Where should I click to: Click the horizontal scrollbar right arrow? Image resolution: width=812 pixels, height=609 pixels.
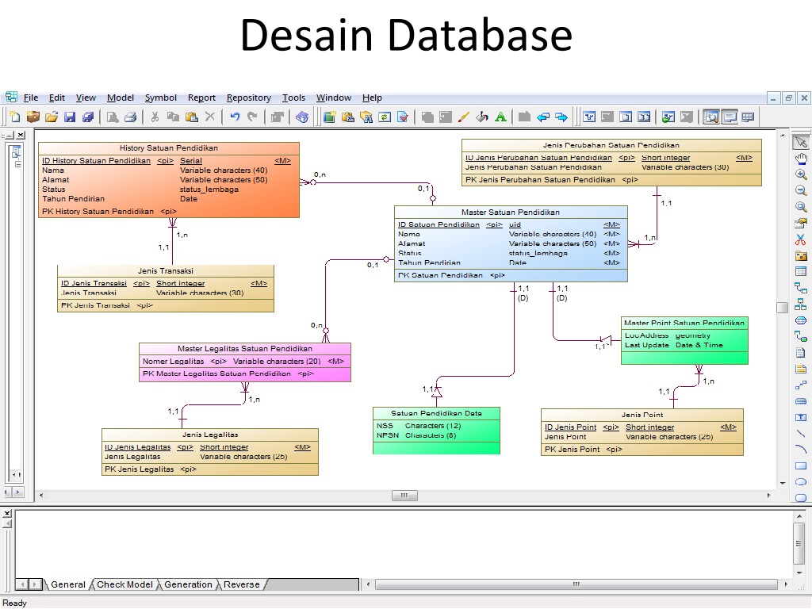pyautogui.click(x=768, y=495)
